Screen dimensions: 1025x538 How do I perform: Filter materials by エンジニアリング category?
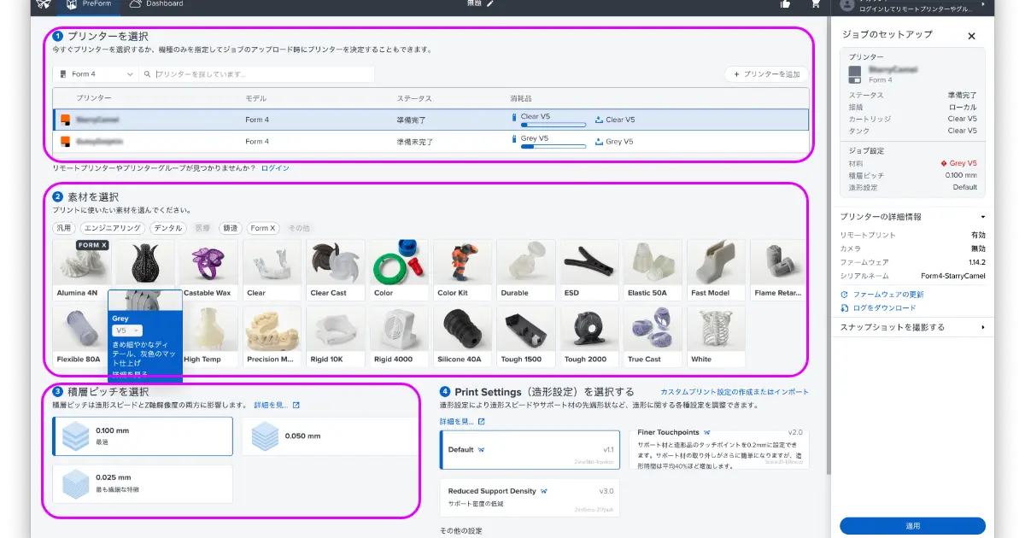point(113,228)
